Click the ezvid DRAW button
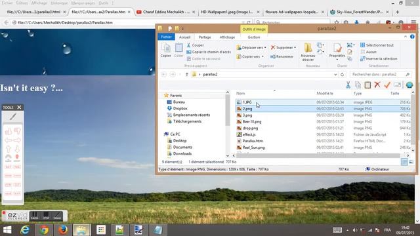The width and height of the screenshot is (420, 236). tap(57, 216)
